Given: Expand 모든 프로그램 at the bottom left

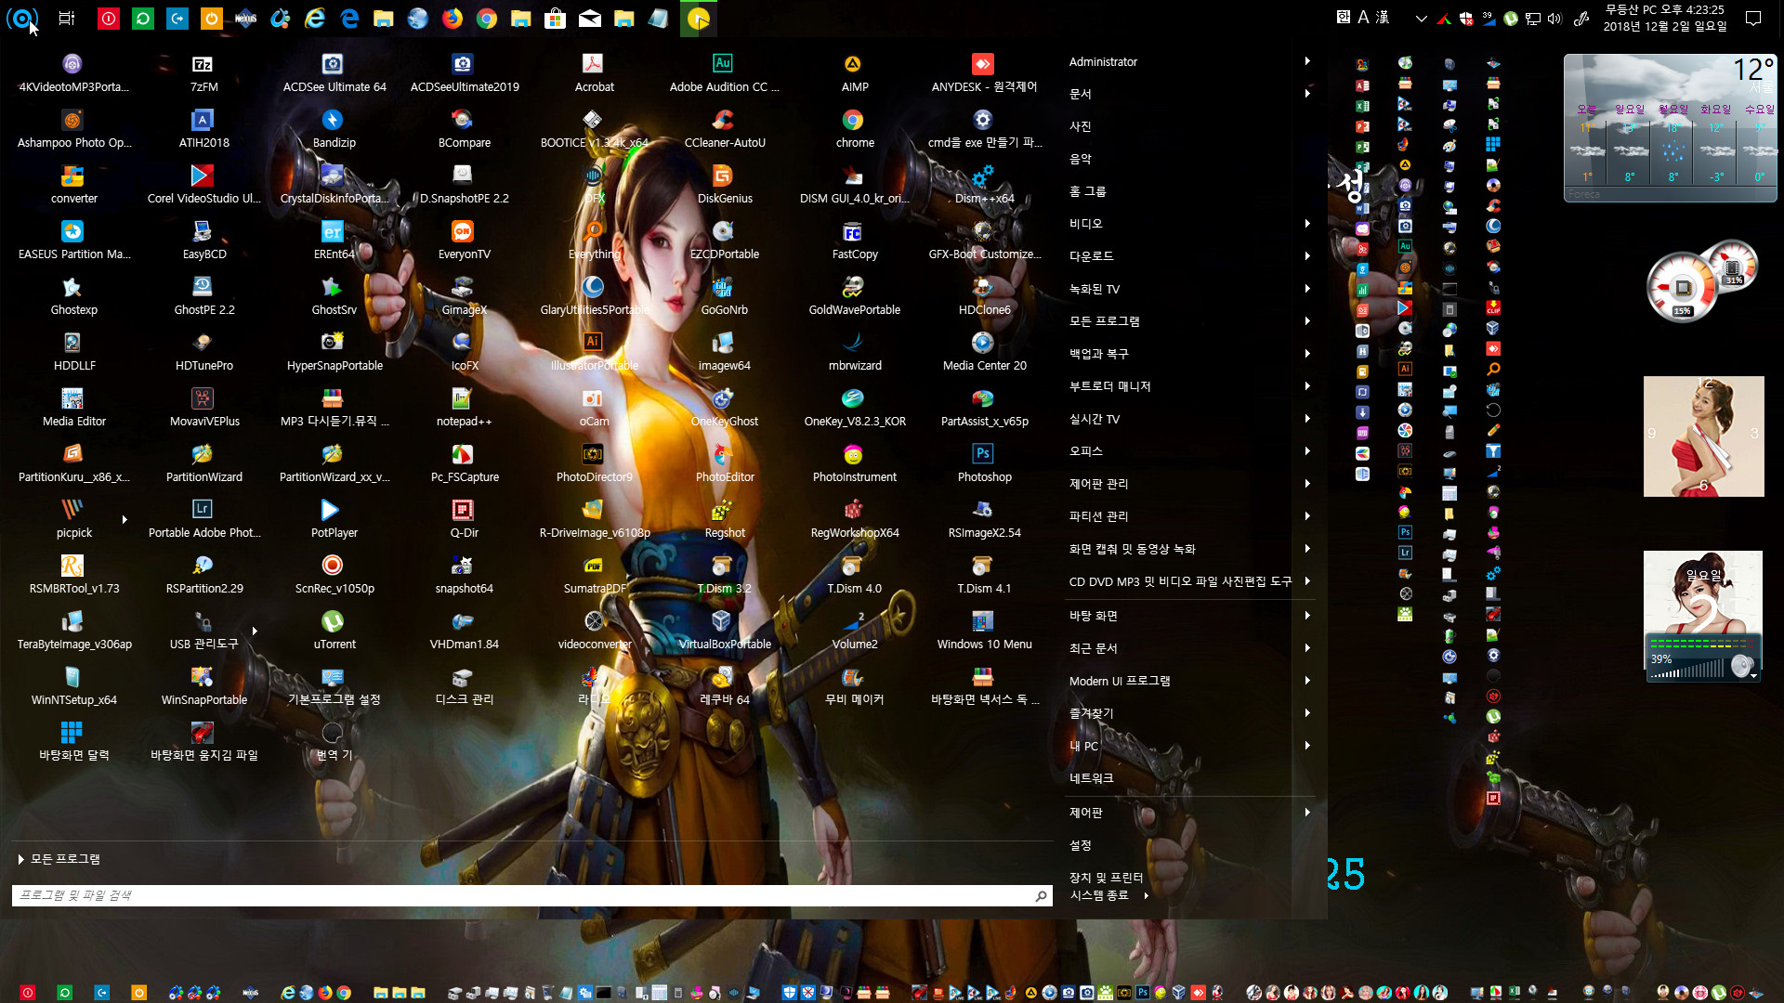Looking at the screenshot, I should pyautogui.click(x=59, y=859).
